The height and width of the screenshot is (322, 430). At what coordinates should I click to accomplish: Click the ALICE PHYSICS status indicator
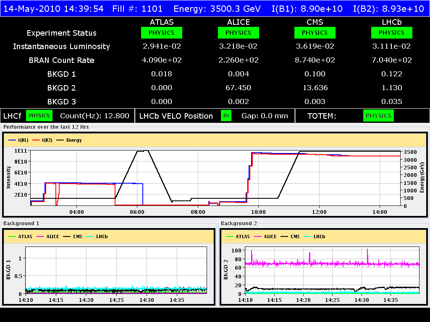point(239,33)
